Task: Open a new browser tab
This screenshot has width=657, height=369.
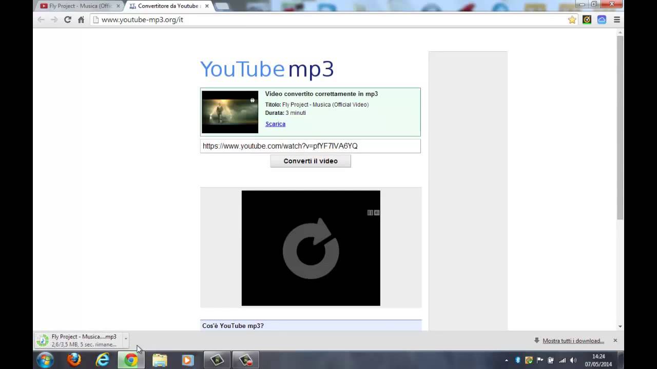Action: [222, 6]
